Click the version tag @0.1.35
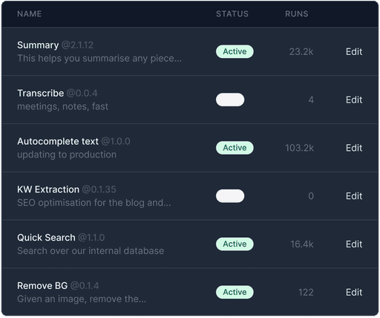 point(99,189)
